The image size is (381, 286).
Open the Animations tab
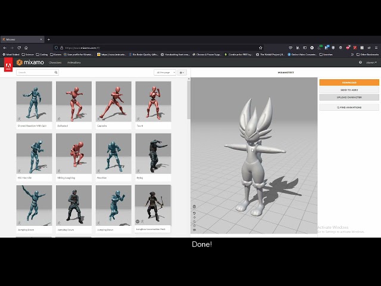point(74,63)
